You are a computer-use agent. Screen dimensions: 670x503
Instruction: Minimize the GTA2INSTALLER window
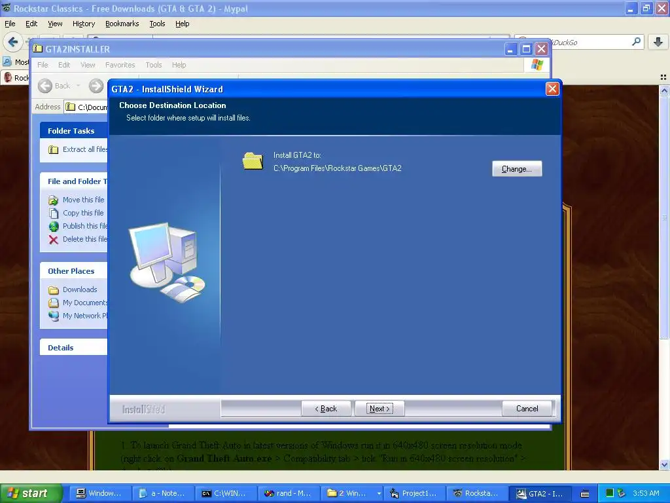[x=510, y=49]
